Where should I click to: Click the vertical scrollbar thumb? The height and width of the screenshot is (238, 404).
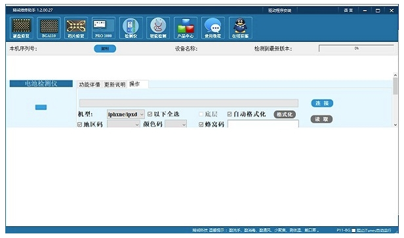point(395,86)
